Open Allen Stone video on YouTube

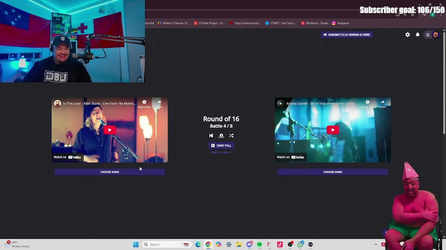pos(67,157)
